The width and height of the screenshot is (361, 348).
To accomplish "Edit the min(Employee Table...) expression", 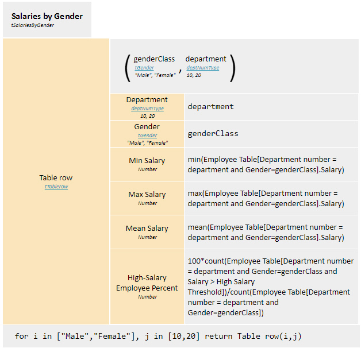I will click(x=266, y=164).
